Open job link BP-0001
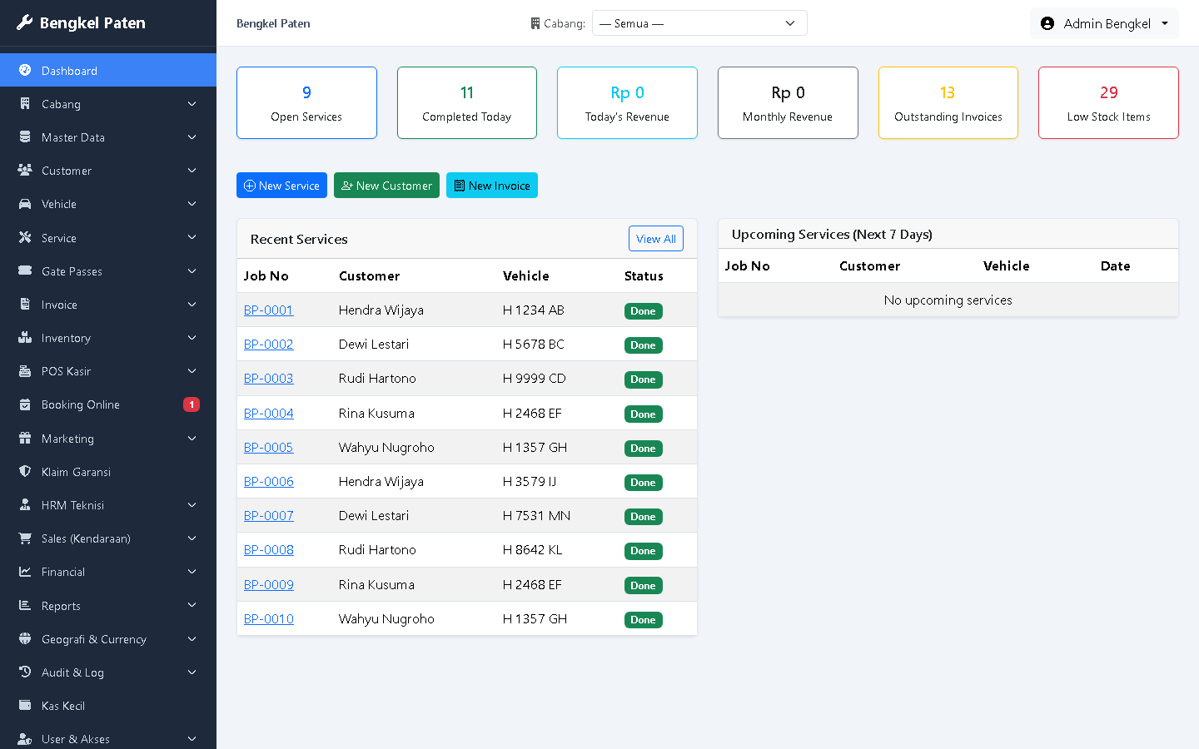Screen dimensions: 1199x749 268,310
